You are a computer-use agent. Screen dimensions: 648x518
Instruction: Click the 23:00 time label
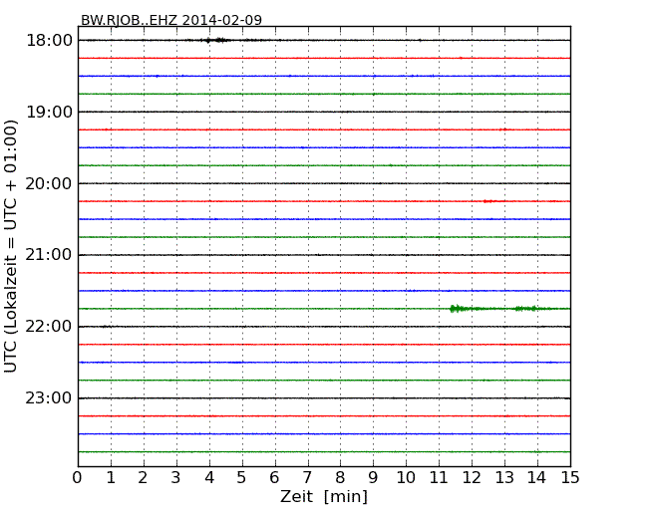tap(49, 397)
